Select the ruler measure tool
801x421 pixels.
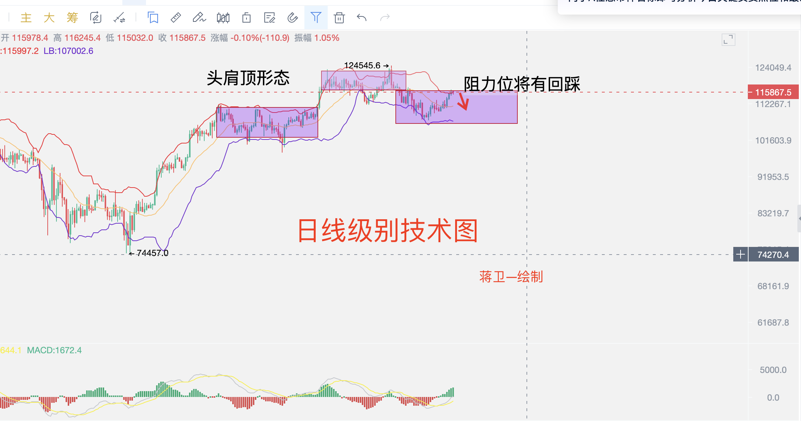pyautogui.click(x=176, y=17)
